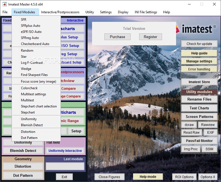Select Focus score (any image) entry

[36, 81]
